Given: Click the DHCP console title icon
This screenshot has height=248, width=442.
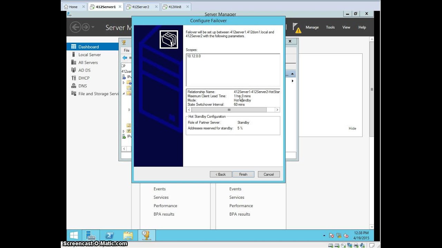Looking at the screenshot, I should click(124, 42).
